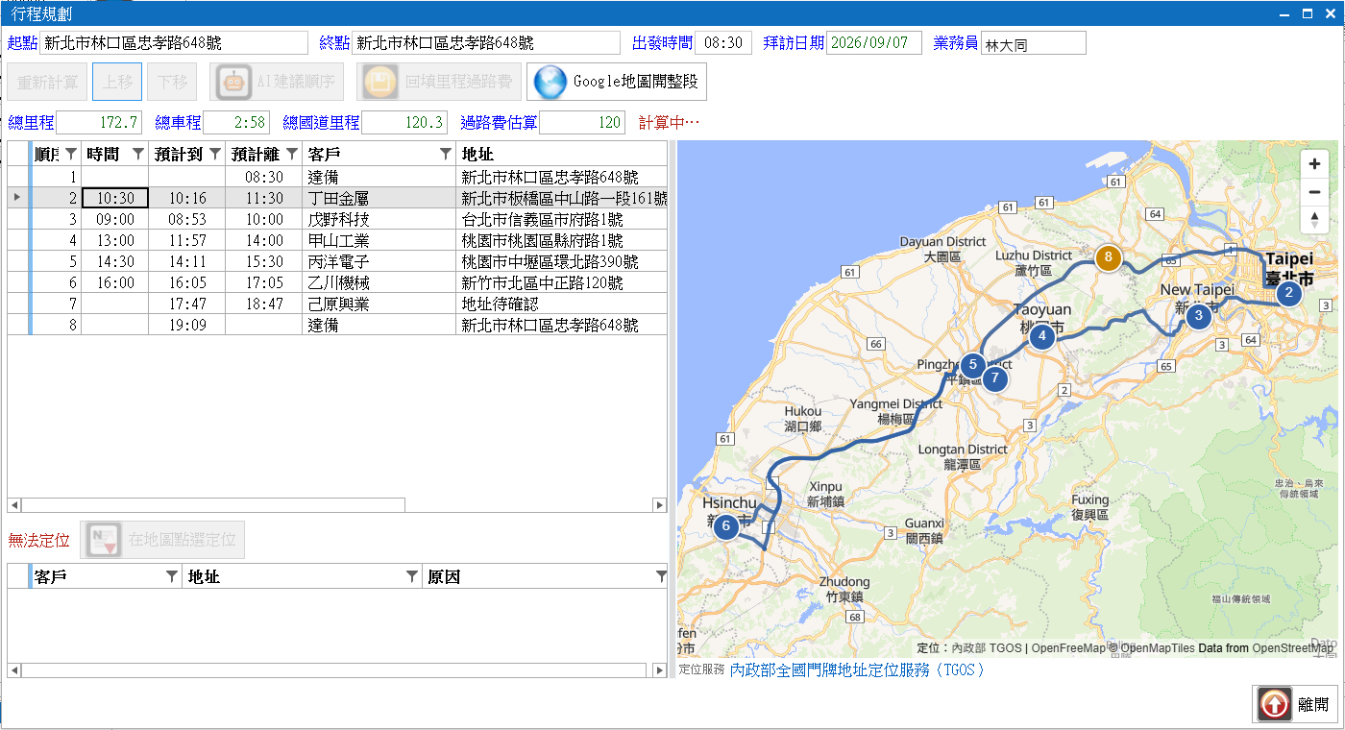1345x730 pixels.
Task: Click the 拜訪日期 field 2026/09/07
Action: click(x=874, y=43)
